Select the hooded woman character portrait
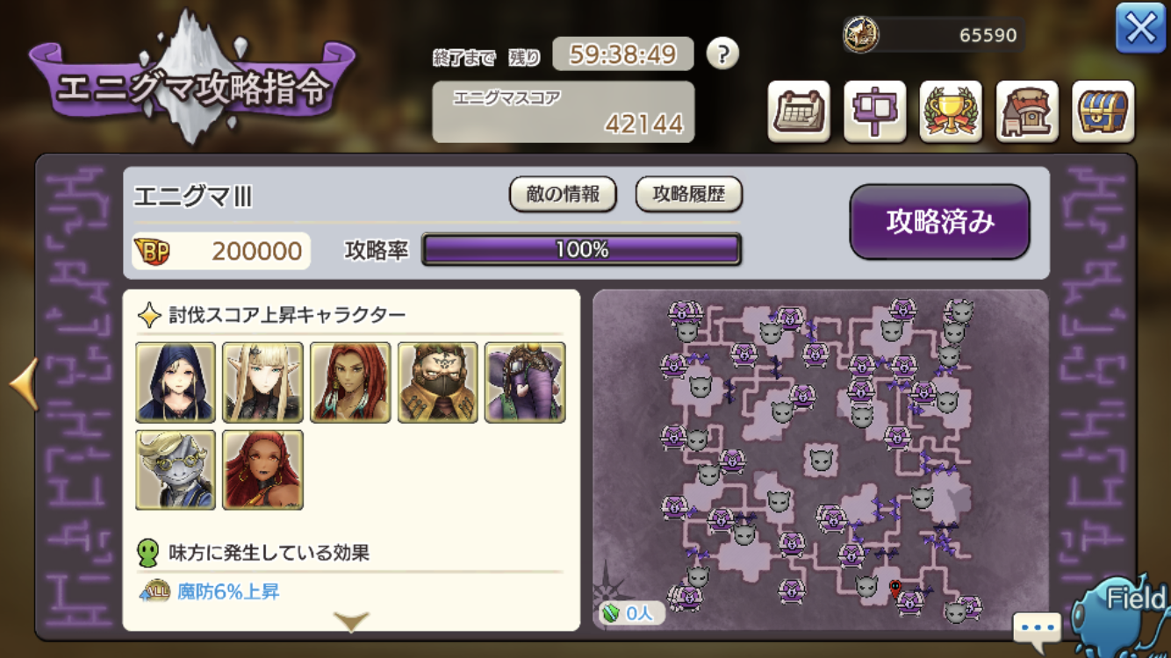1171x658 pixels. click(x=176, y=383)
